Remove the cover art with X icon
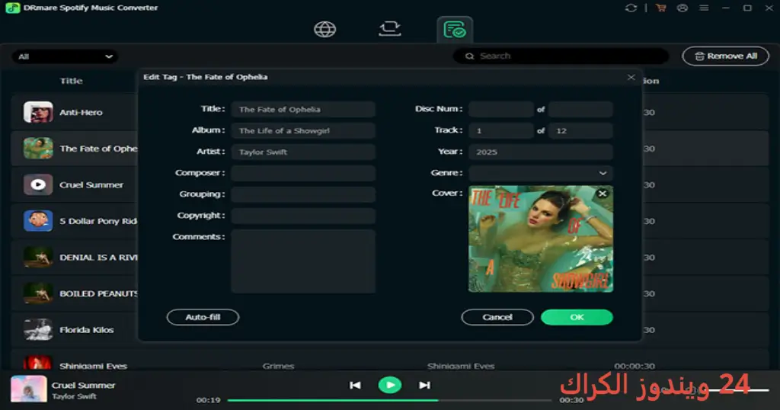Viewport: 780px width, 410px height. click(603, 194)
